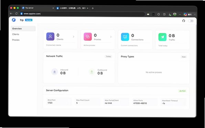Image resolution: width=205 pixels, height=128 pixels.
Task: Switch to the second browser tab
Action: pos(73,8)
